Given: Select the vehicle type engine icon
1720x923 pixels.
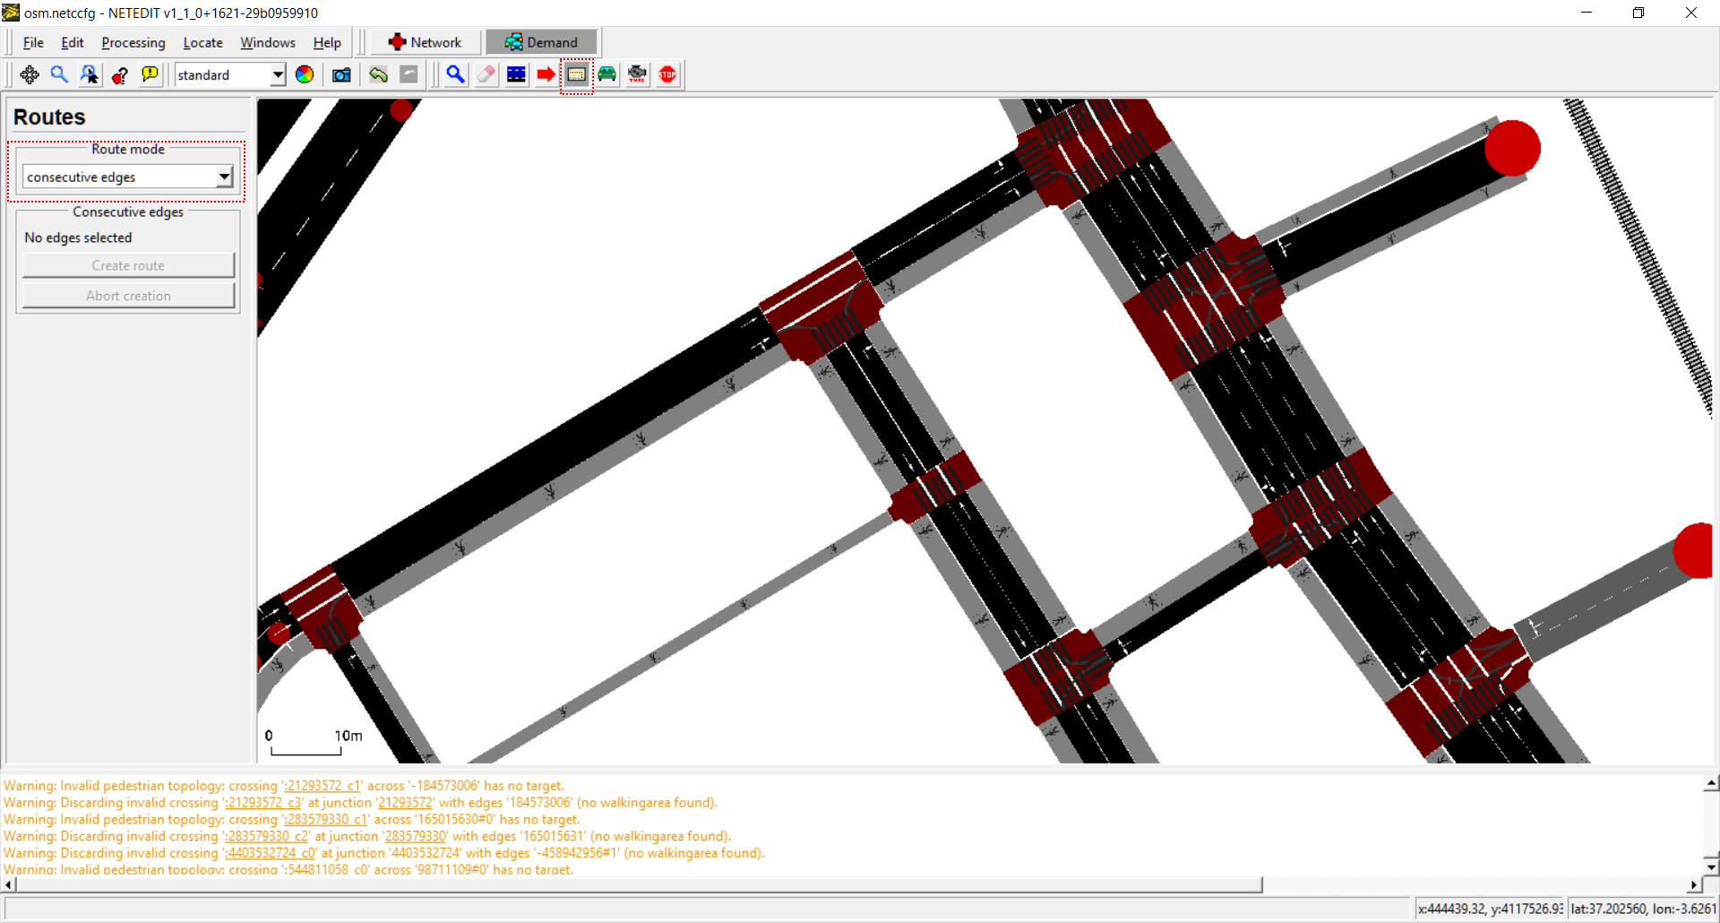Looking at the screenshot, I should pos(637,75).
